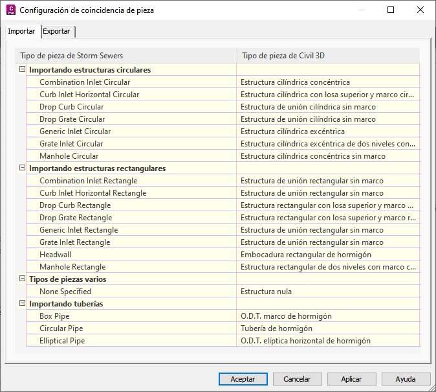The width and height of the screenshot is (436, 392).
Task: Collapse Tipos de piezas varios group
Action: point(23,279)
